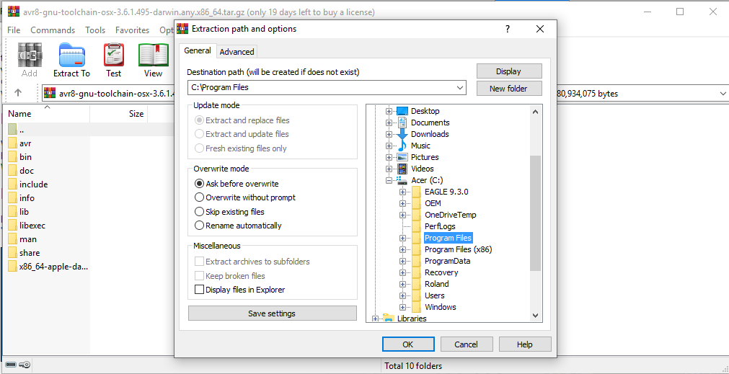This screenshot has height=374, width=729.
Task: Select the avr folder in file list
Action: coord(25,143)
